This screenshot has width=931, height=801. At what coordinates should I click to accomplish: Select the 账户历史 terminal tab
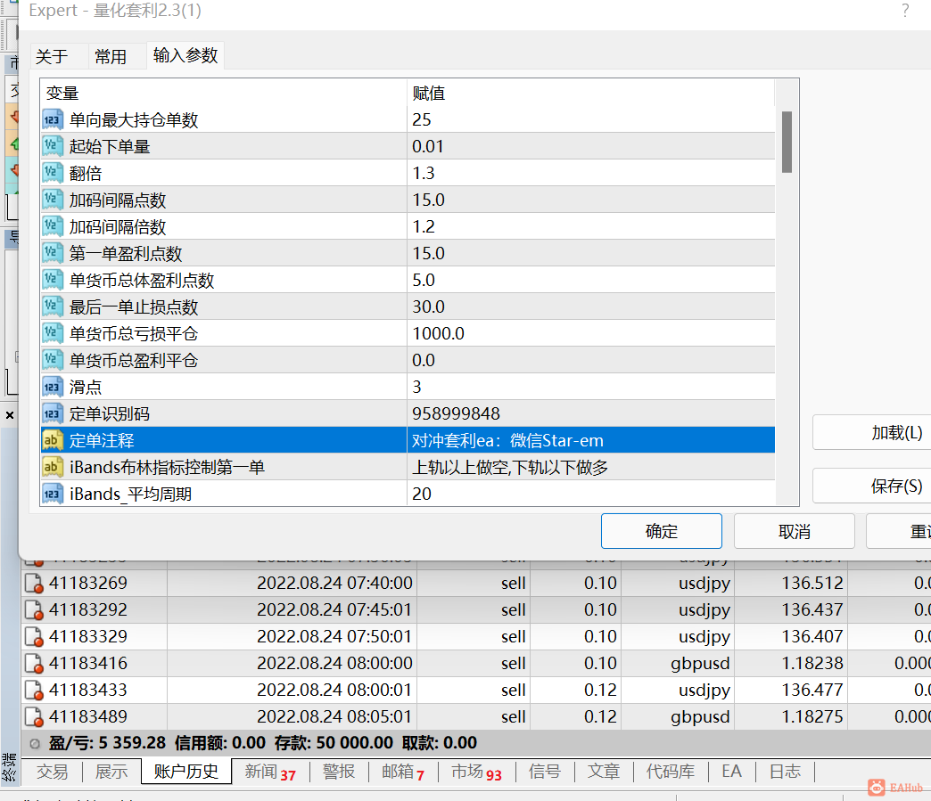coord(185,772)
